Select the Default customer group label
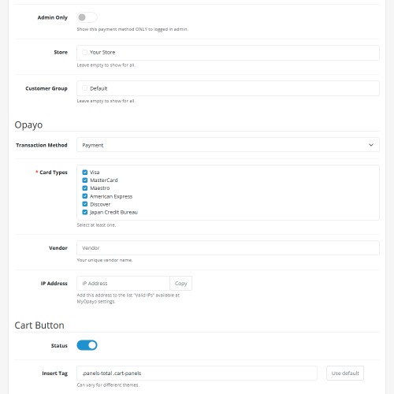Image resolution: width=394 pixels, height=394 pixels. pos(98,88)
